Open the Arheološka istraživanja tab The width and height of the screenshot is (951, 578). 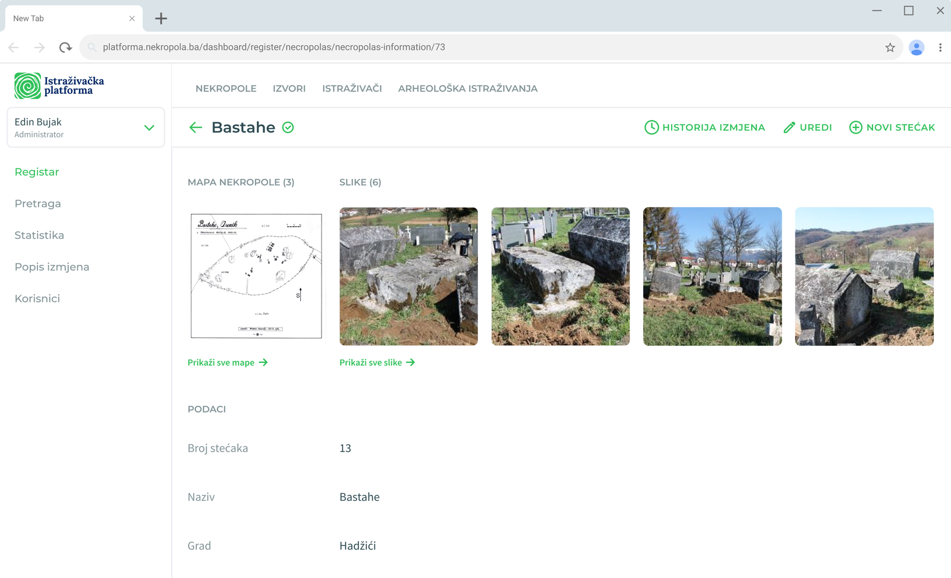coord(467,89)
